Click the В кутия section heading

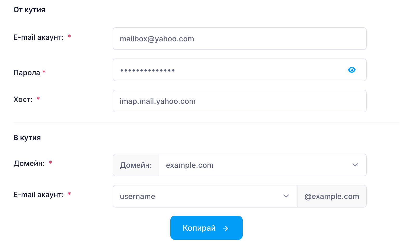point(27,138)
